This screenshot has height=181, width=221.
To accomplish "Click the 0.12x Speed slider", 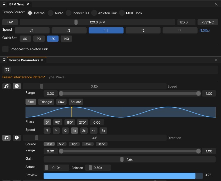I will point(95,86).
